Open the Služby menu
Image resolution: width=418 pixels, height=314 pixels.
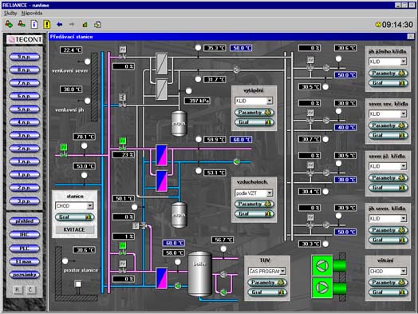pyautogui.click(x=10, y=13)
